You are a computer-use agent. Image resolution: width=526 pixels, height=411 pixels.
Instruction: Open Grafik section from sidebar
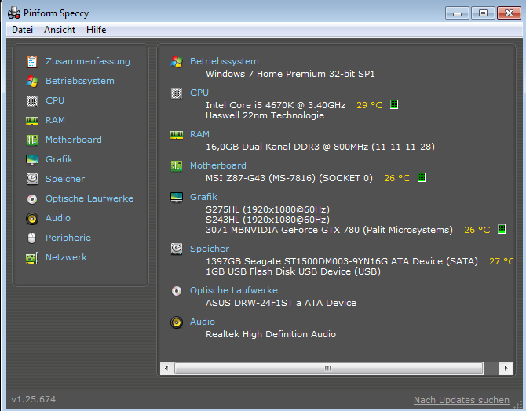pos(59,159)
